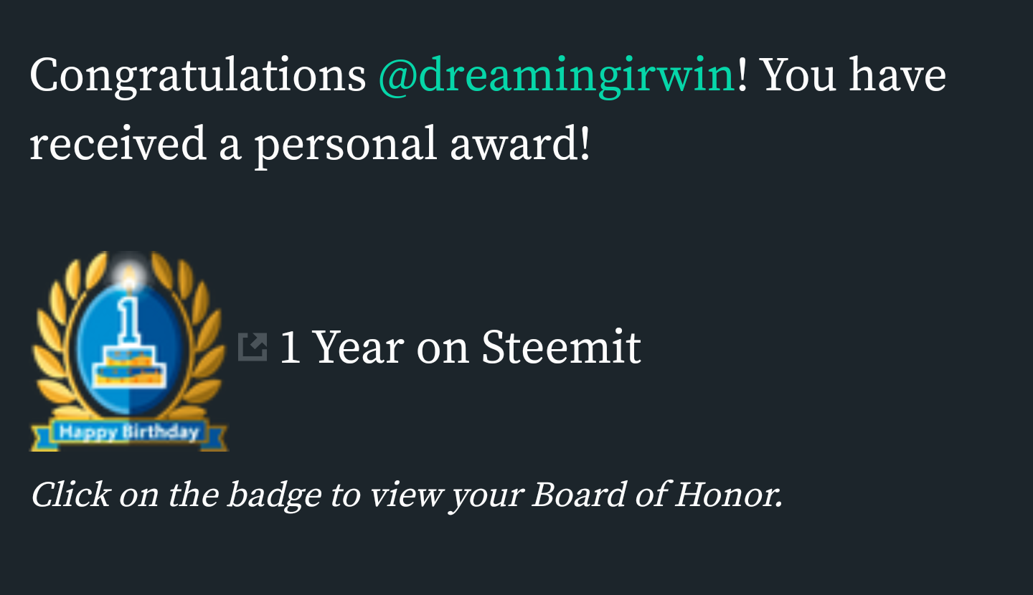Click the word 'Congratulations' in the heading
The width and height of the screenshot is (1033, 595).
tap(198, 76)
